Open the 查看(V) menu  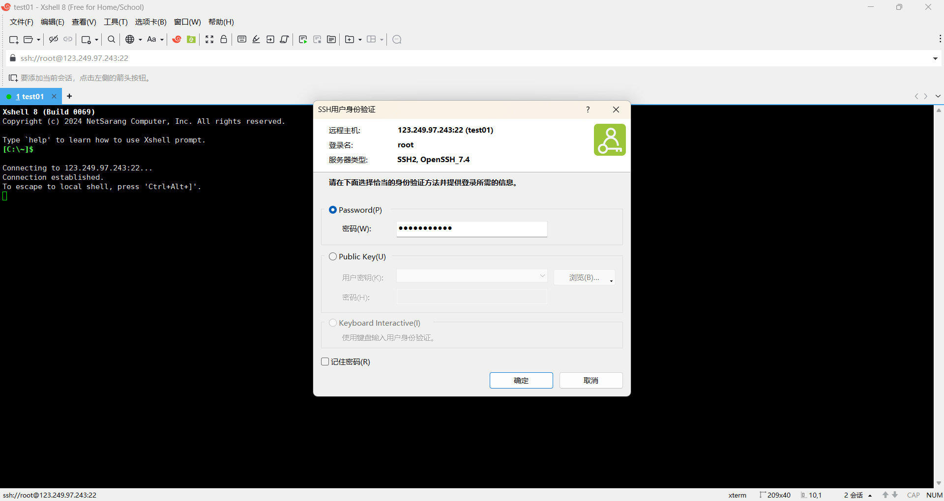84,22
